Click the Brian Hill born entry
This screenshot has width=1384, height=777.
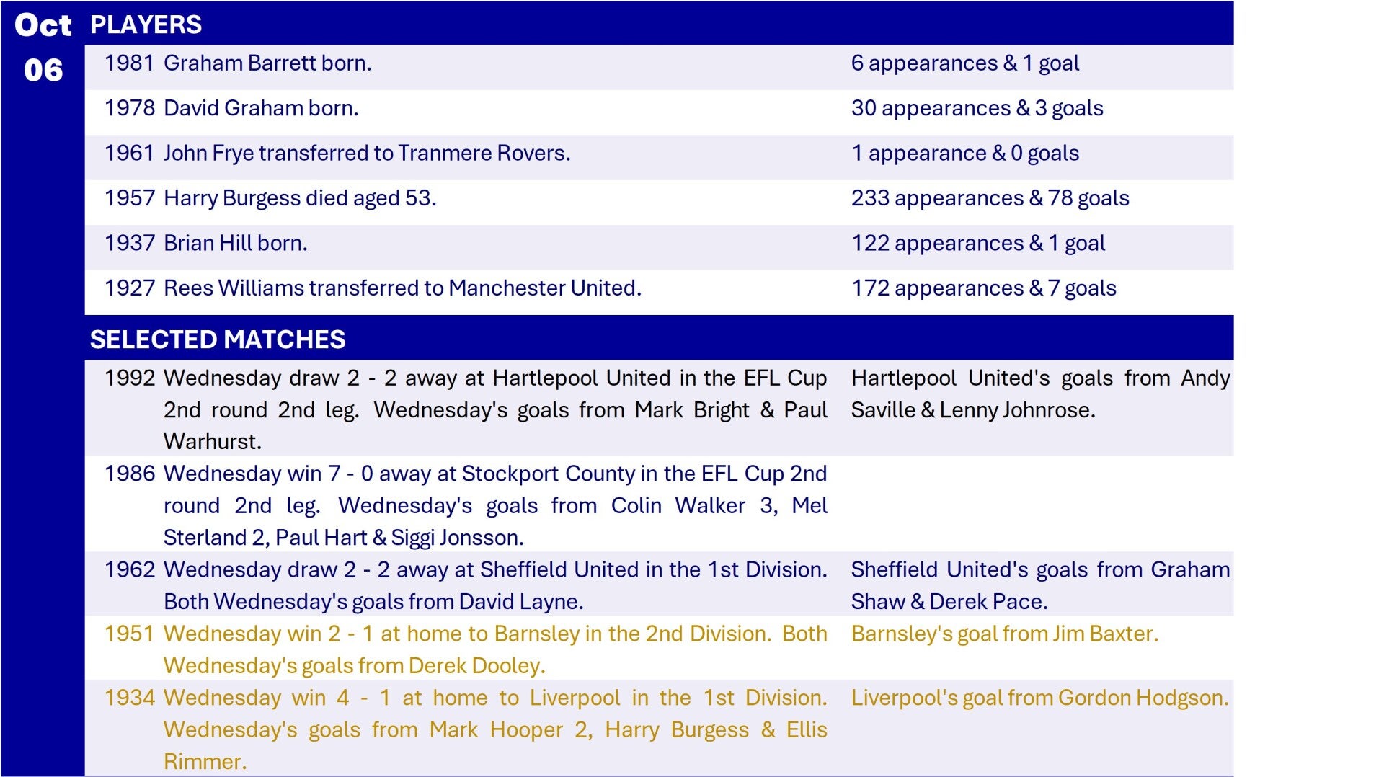[x=235, y=244]
